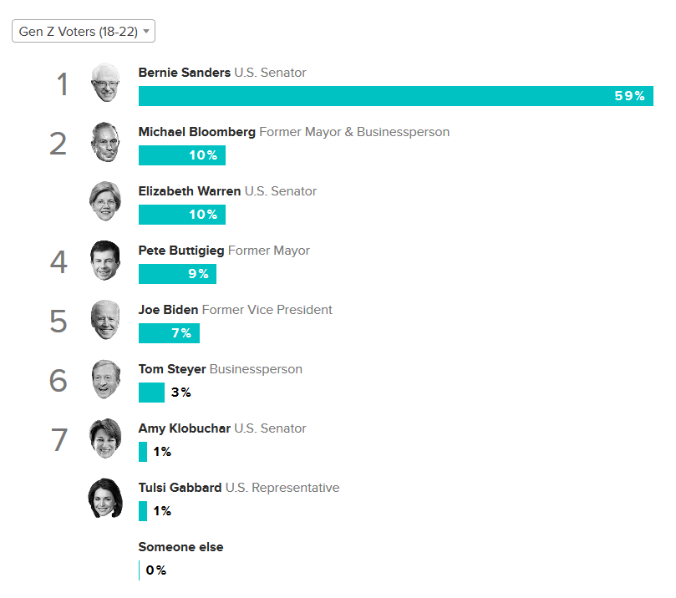Click the Tom Steyer name label
The width and height of the screenshot is (676, 598).
[171, 369]
